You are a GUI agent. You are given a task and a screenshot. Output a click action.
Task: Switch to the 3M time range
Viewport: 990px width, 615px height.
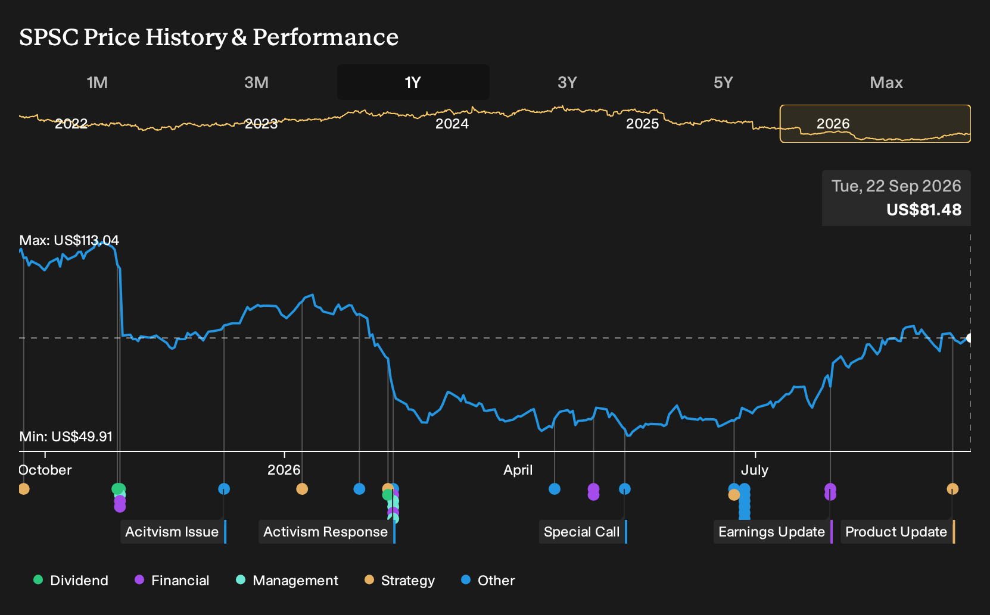256,82
